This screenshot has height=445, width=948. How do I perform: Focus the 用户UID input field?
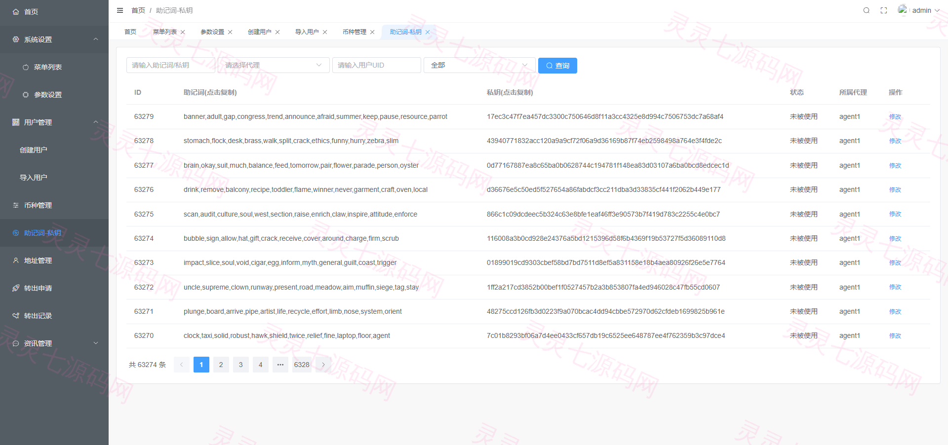pos(377,65)
